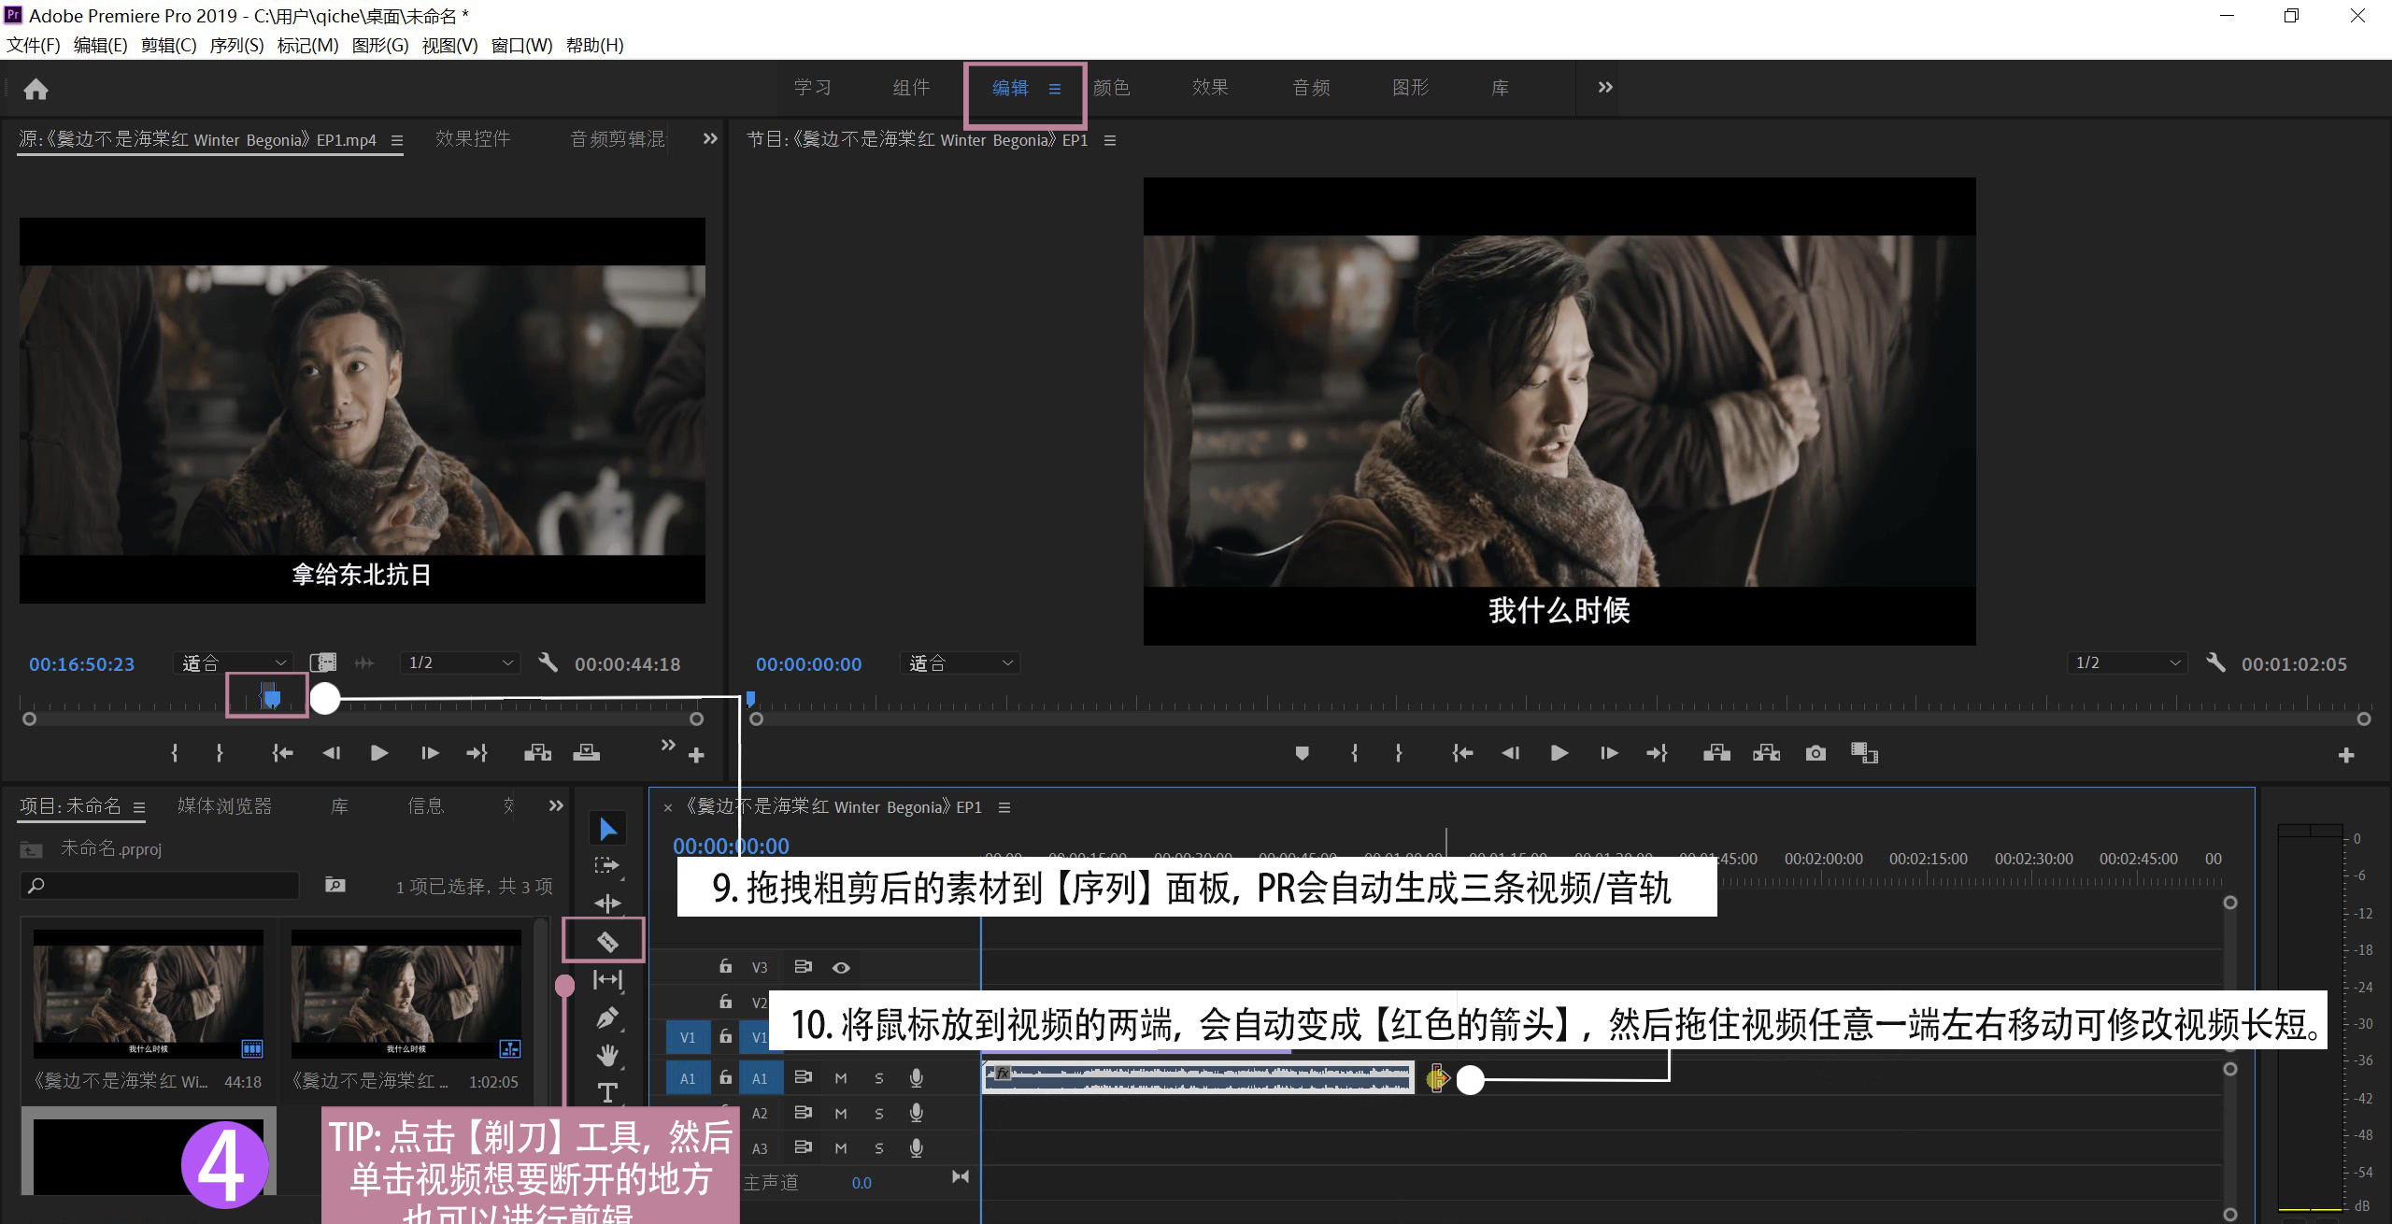This screenshot has height=1224, width=2392.
Task: Select the Pen tool
Action: coord(607,1018)
